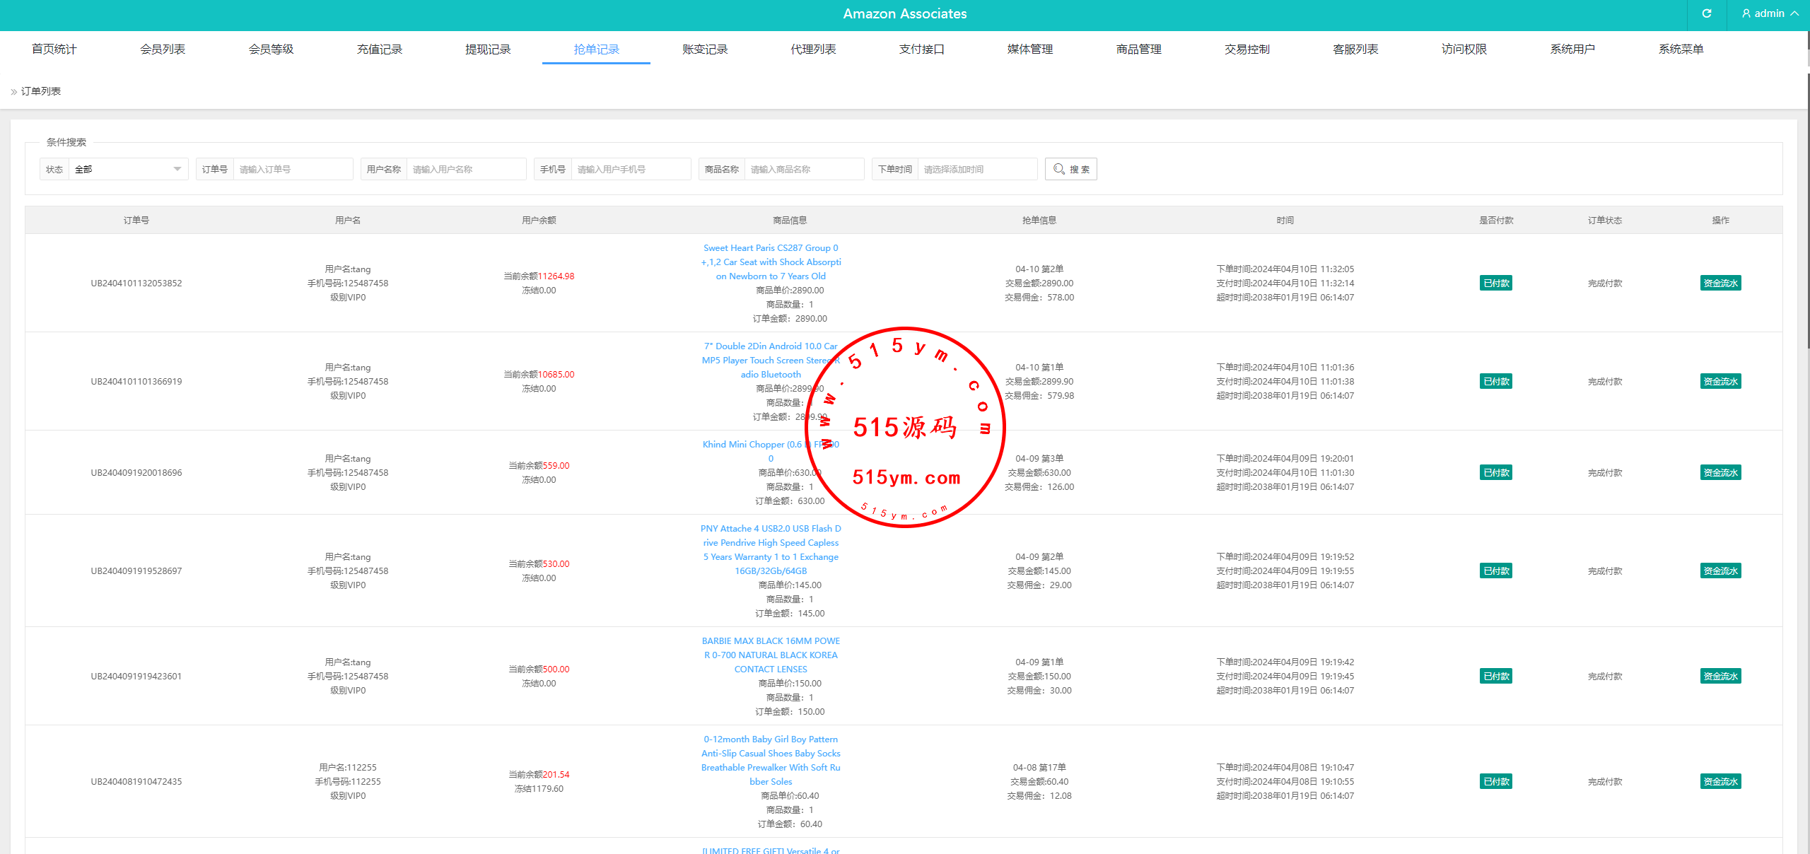Expand the admin account menu arrow
Image resolution: width=1810 pixels, height=854 pixels.
tap(1794, 13)
